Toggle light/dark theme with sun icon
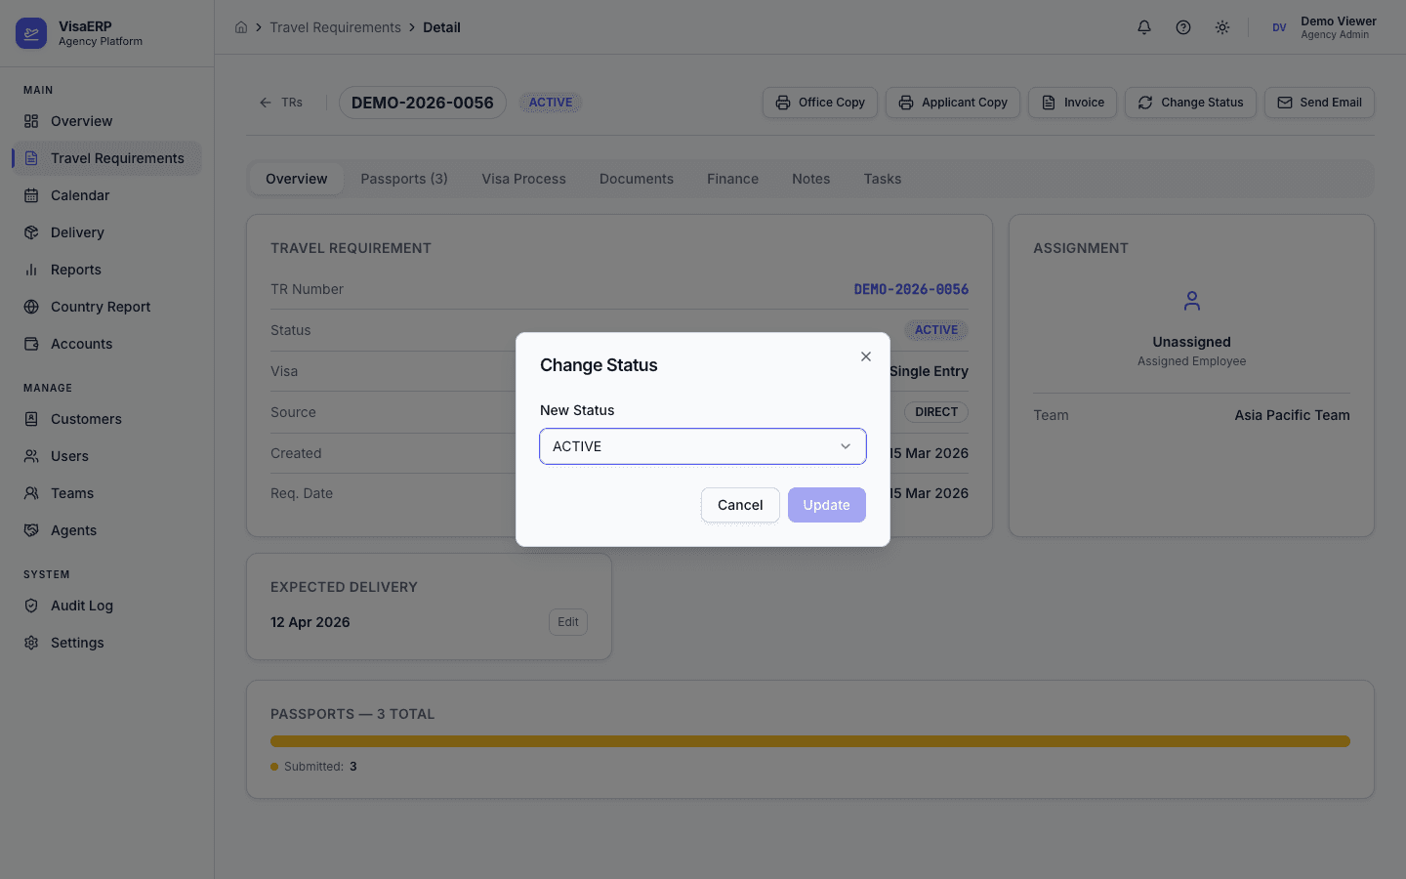The width and height of the screenshot is (1406, 879). [1221, 27]
